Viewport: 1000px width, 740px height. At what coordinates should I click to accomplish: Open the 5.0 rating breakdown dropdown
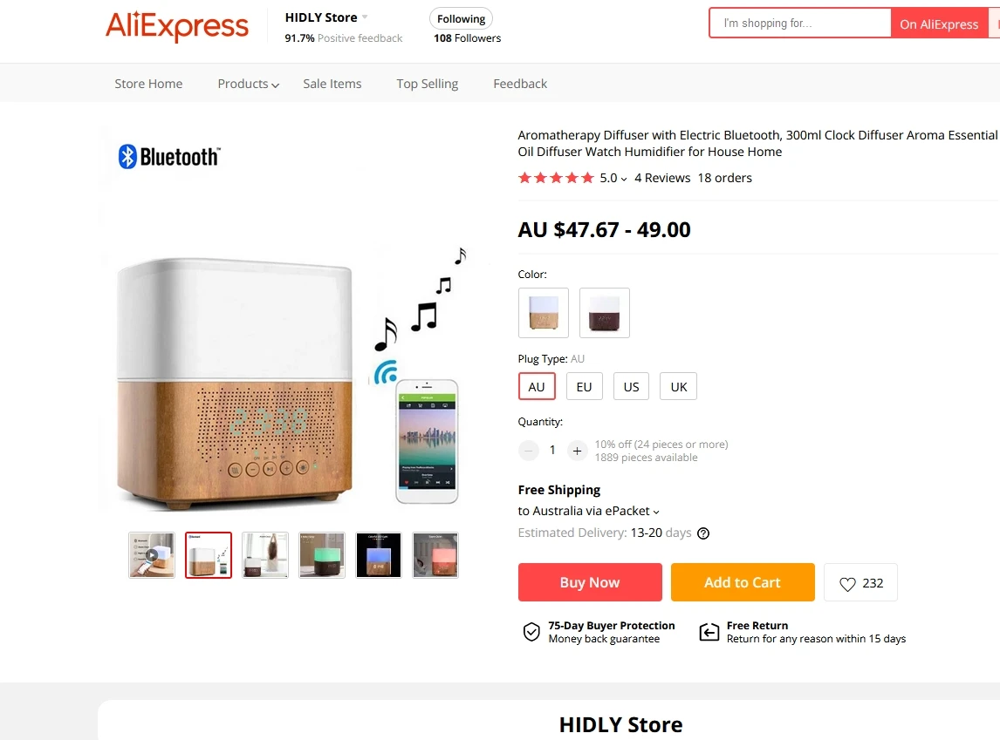click(x=613, y=179)
